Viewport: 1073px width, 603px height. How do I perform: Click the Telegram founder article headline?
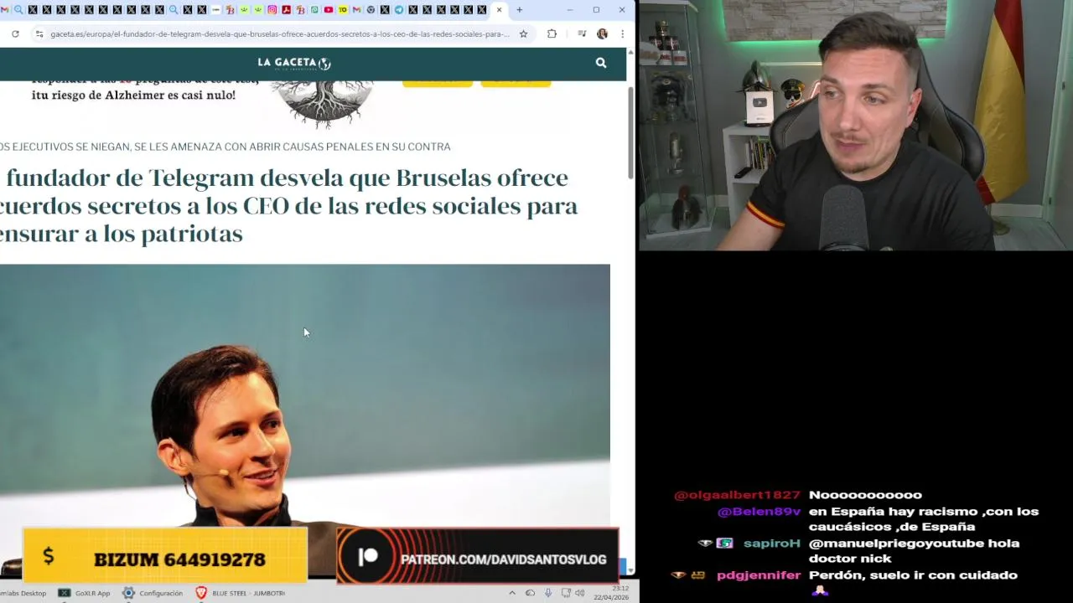point(289,205)
